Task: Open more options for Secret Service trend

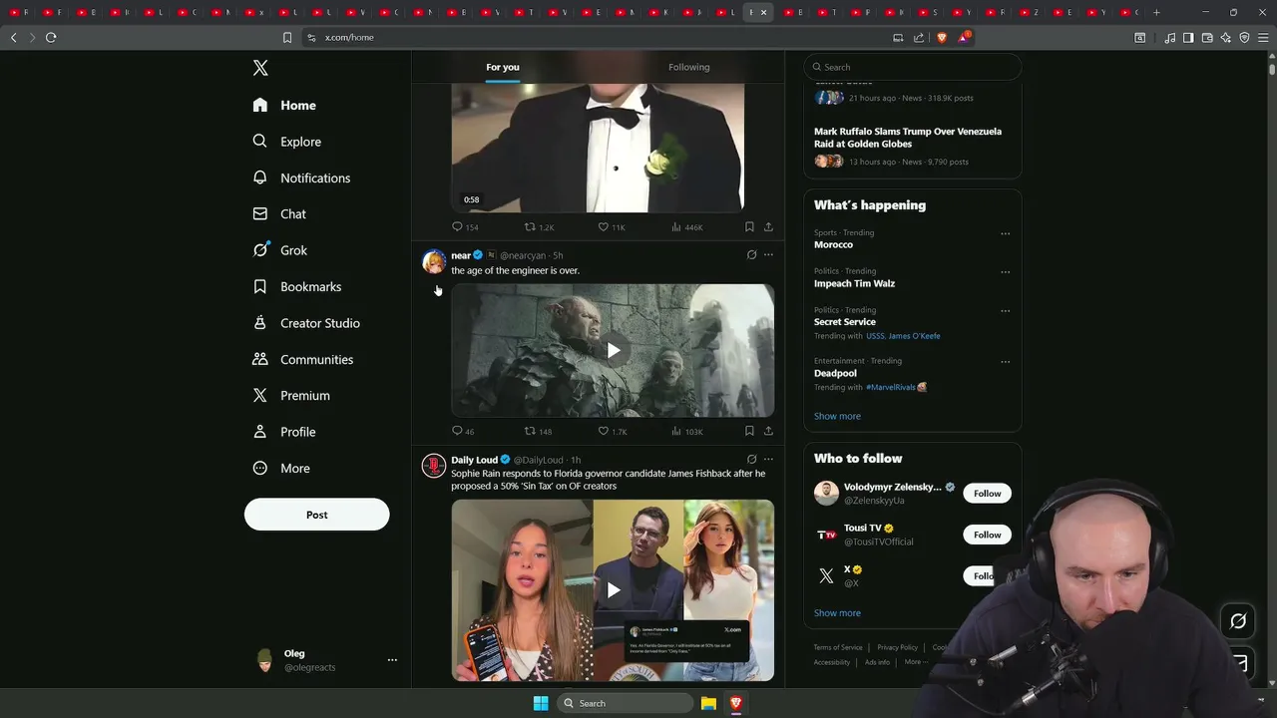Action: click(x=1005, y=310)
